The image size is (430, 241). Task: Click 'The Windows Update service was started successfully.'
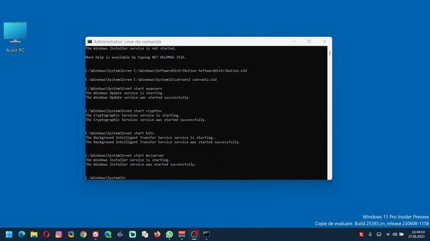138,98
